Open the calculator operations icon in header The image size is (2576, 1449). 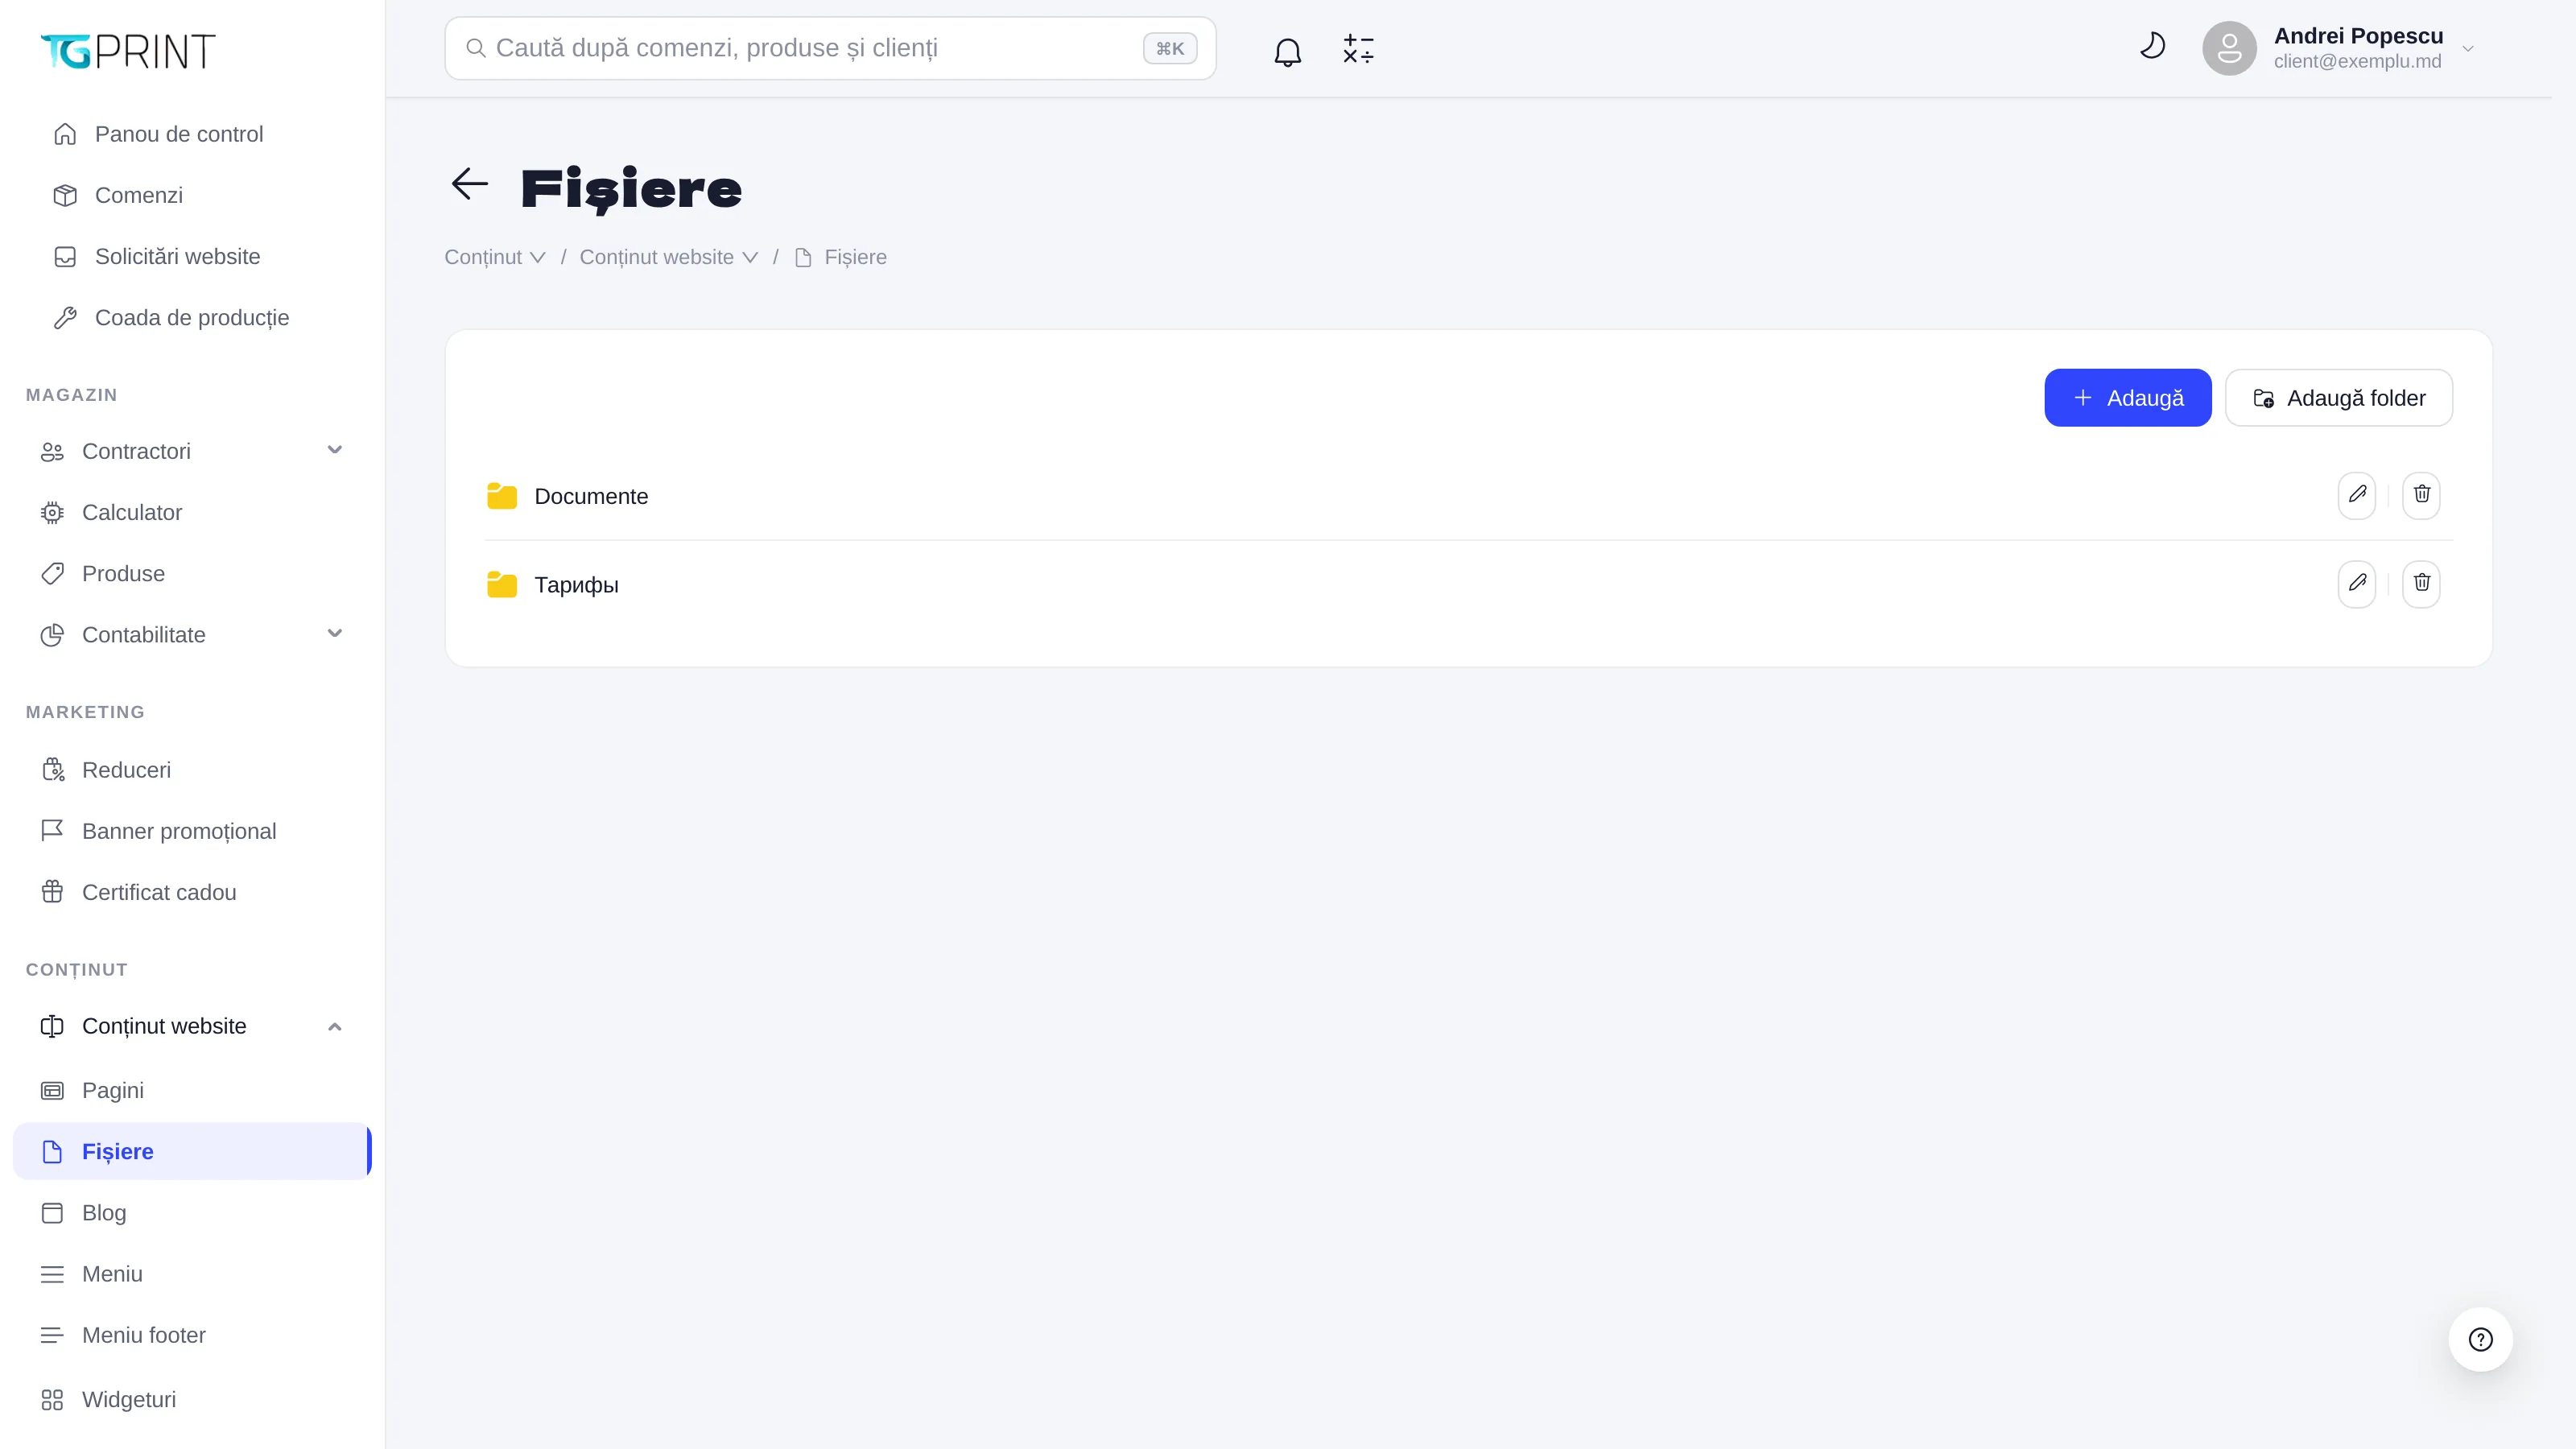[x=1358, y=49]
